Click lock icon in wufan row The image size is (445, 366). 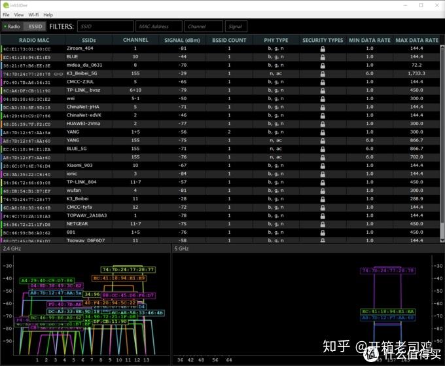tap(323, 191)
